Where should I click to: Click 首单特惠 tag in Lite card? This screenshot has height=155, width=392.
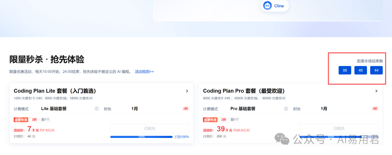(21, 120)
